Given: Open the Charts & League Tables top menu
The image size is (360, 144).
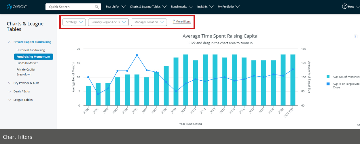Looking at the screenshot, I should pyautogui.click(x=148, y=7).
